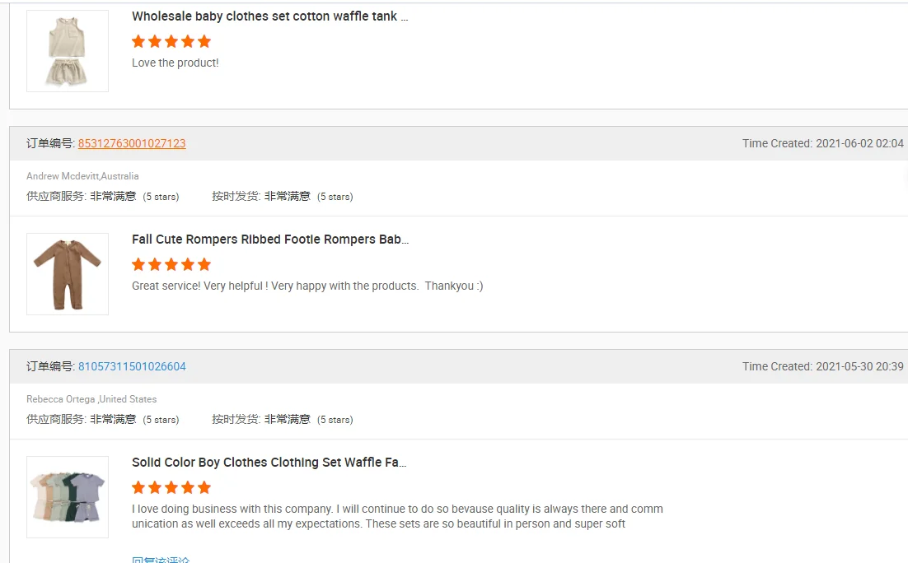This screenshot has width=908, height=563.
Task: Click Time Created 2021-05-30 20:39 label
Action: click(x=823, y=366)
